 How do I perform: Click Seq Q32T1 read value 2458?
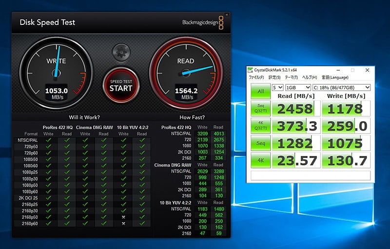pos(296,109)
